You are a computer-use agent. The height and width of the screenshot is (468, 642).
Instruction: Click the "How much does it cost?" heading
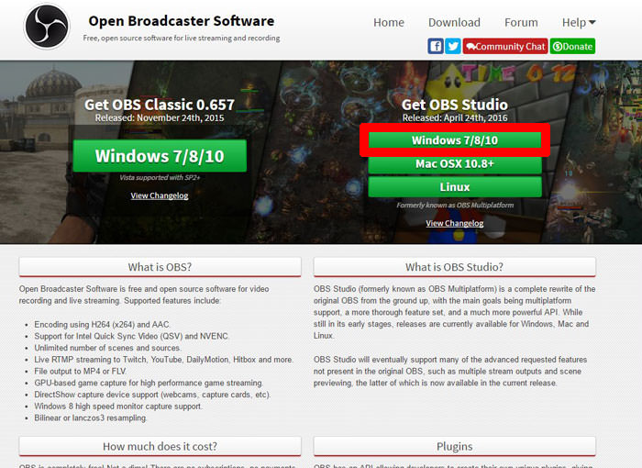click(160, 446)
